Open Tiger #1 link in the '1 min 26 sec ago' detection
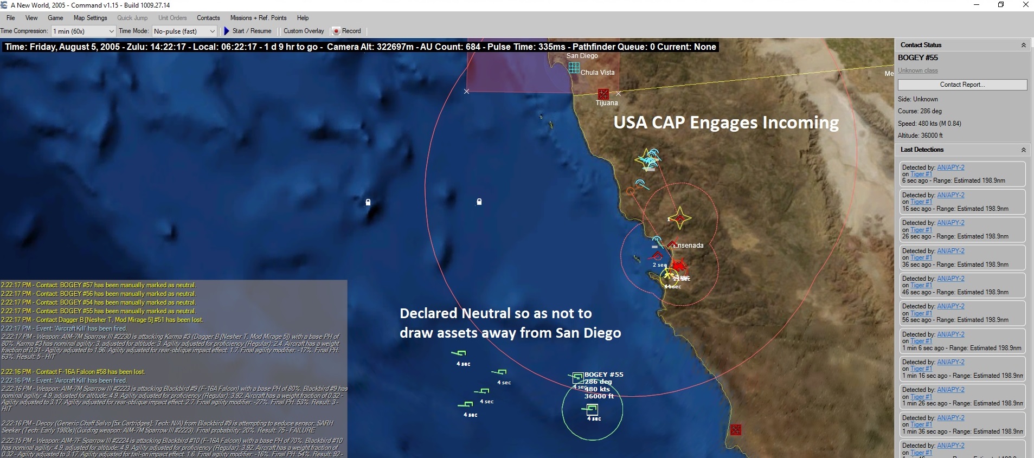 coord(921,397)
